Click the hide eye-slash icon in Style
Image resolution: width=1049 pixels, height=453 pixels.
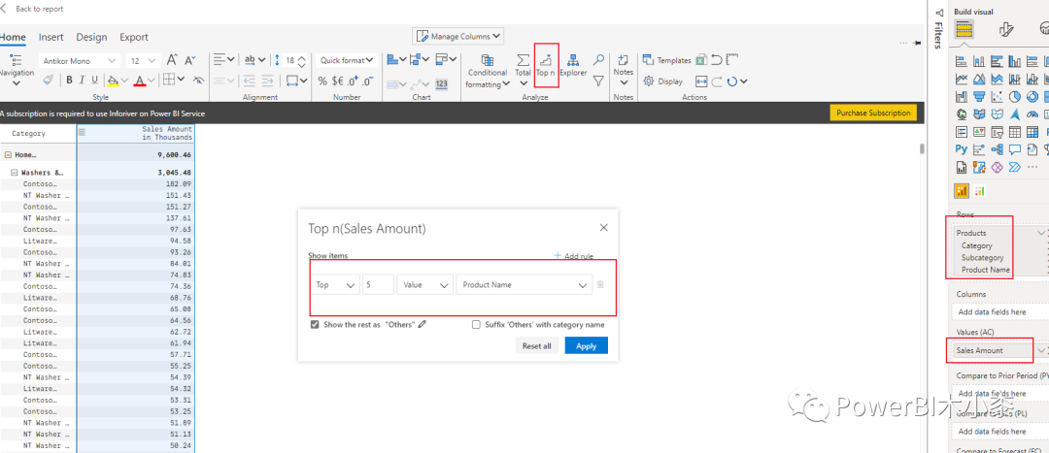198,81
